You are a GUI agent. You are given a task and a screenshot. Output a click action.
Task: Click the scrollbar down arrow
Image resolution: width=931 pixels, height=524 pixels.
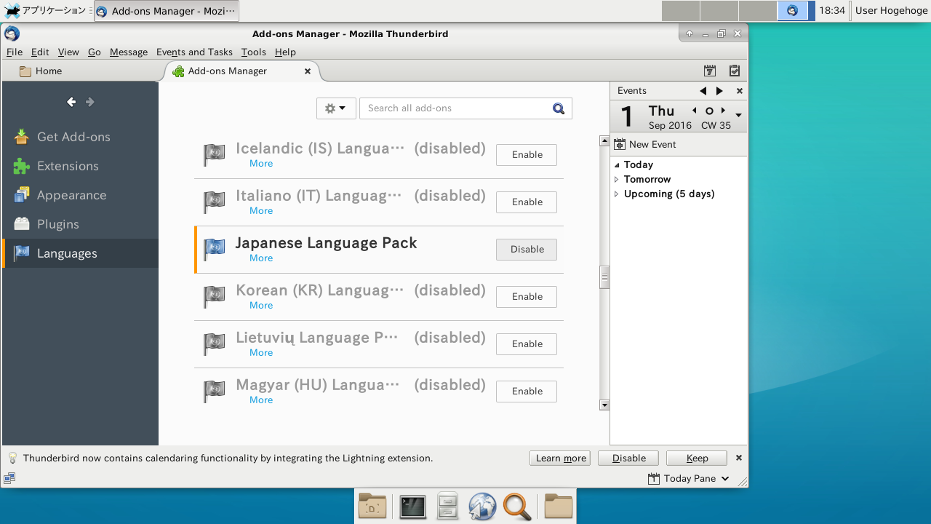click(604, 405)
